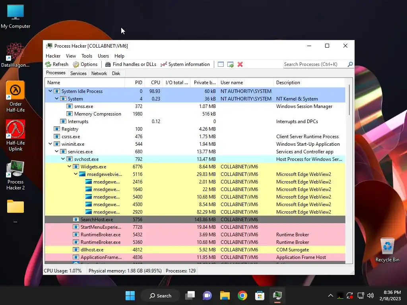Click the volume tray icon
The height and width of the screenshot is (305, 407).
pos(370,295)
